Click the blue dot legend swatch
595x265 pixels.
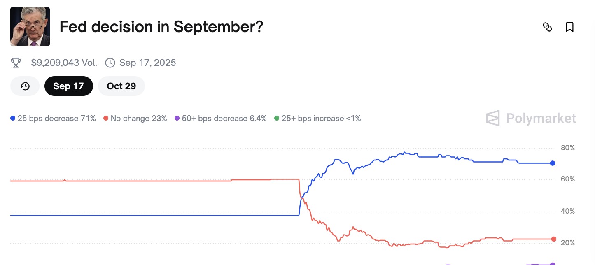[13, 119]
